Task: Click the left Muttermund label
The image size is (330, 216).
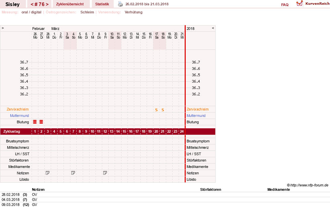Action: click(20, 116)
